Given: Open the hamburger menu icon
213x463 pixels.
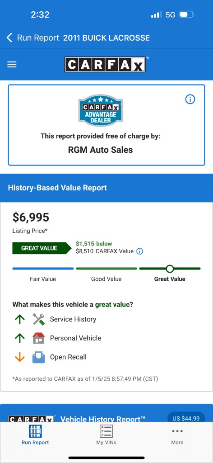Looking at the screenshot, I should (x=12, y=64).
